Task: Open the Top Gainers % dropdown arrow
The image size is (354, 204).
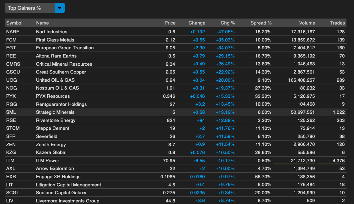Action: pyautogui.click(x=59, y=8)
